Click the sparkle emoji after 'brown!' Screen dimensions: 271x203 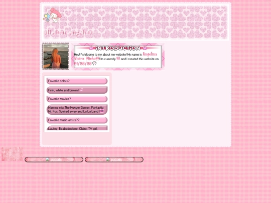pyautogui.click(x=81, y=90)
